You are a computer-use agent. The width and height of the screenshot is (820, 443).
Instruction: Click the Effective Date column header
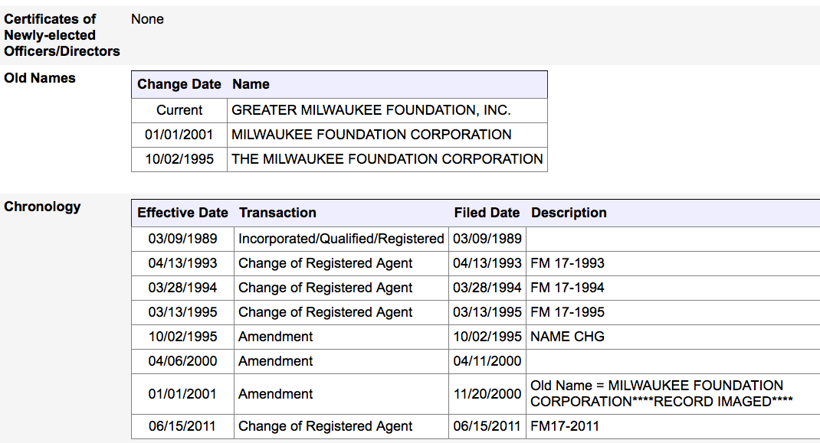point(182,213)
